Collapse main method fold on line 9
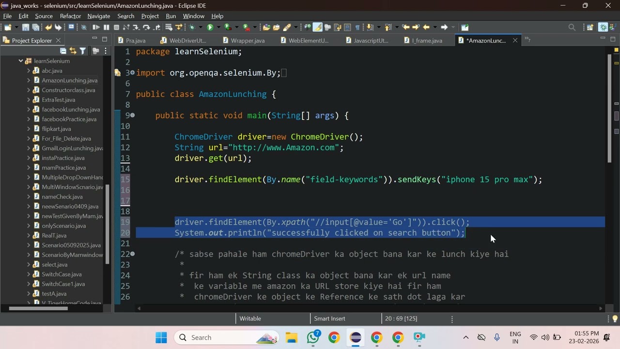The height and width of the screenshot is (349, 620). coord(132,115)
